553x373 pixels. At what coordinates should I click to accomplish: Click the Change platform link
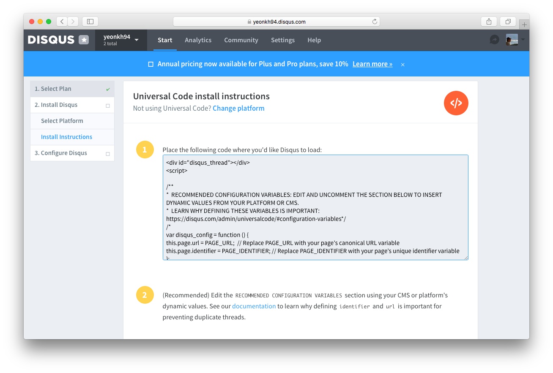[x=238, y=108]
